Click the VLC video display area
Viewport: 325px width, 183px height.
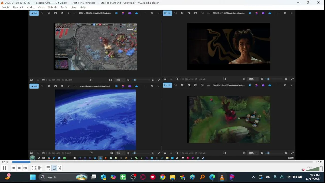[162, 85]
